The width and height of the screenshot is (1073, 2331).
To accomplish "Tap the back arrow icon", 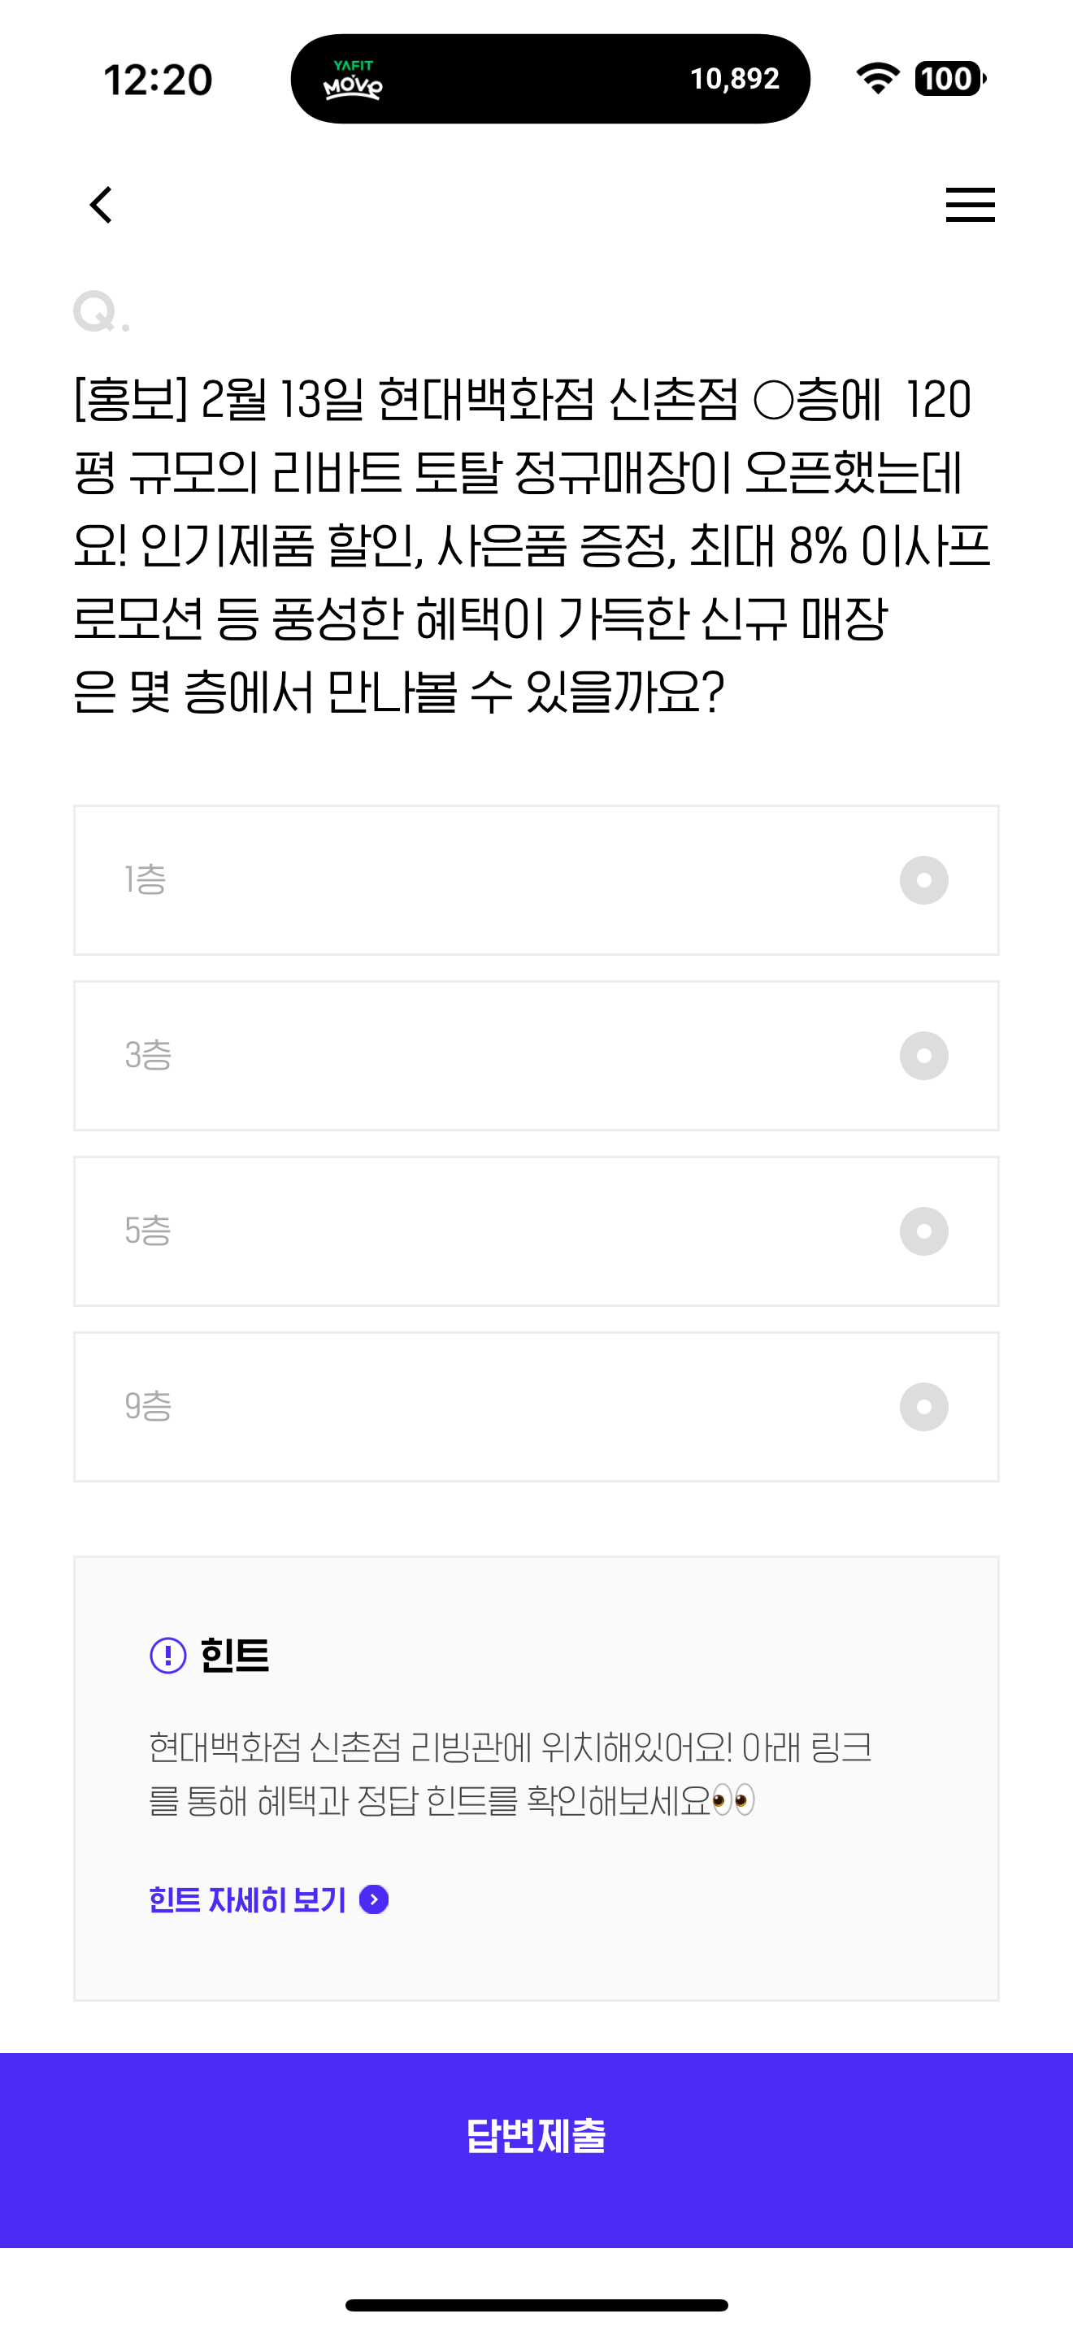I will (102, 205).
